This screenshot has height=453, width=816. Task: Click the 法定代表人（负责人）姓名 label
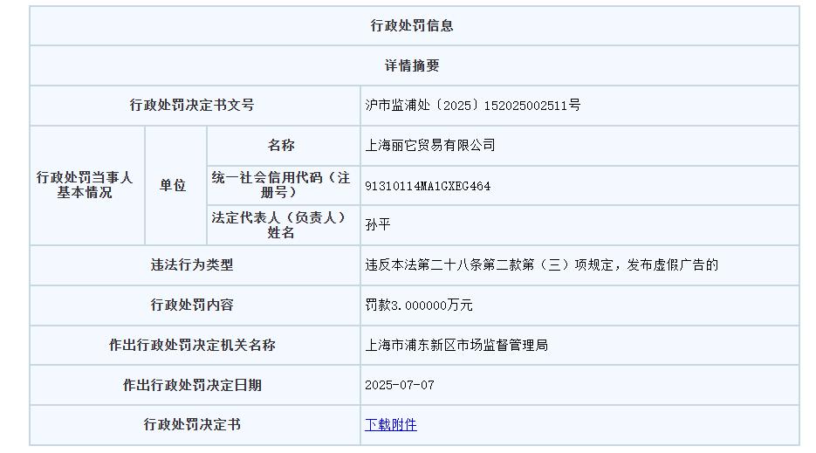tap(281, 225)
